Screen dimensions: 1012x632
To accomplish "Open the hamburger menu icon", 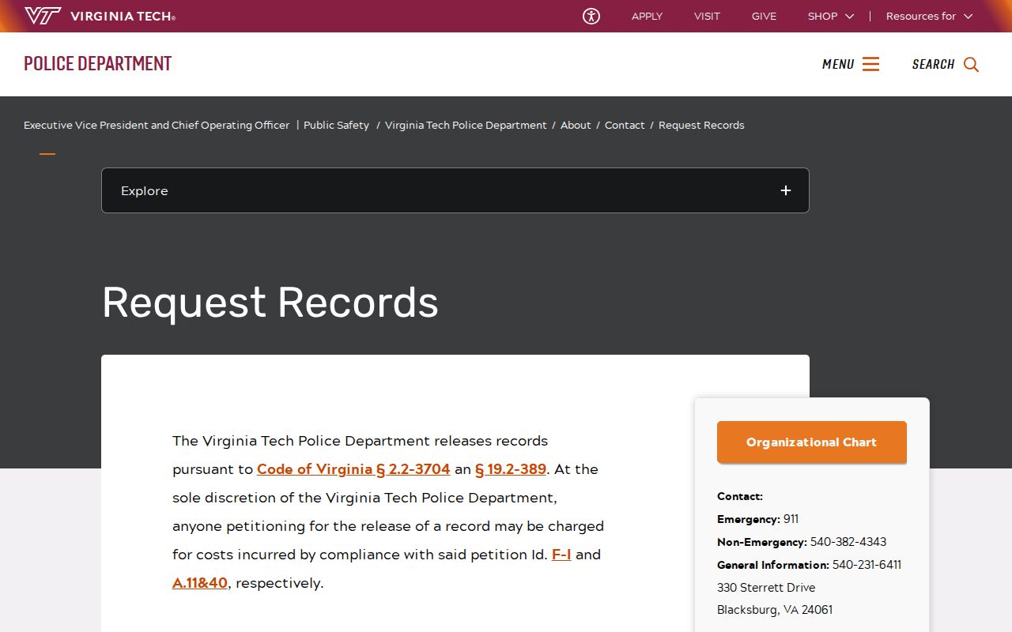I will pos(870,64).
